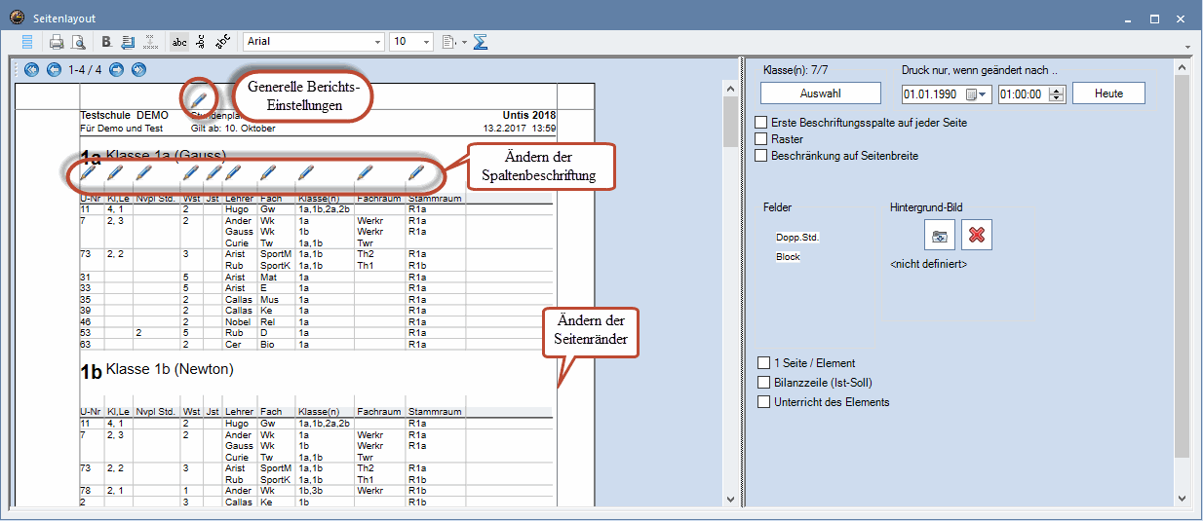Select diagonal abc text orientation
Viewport: 1203px width, 521px height.
[222, 42]
